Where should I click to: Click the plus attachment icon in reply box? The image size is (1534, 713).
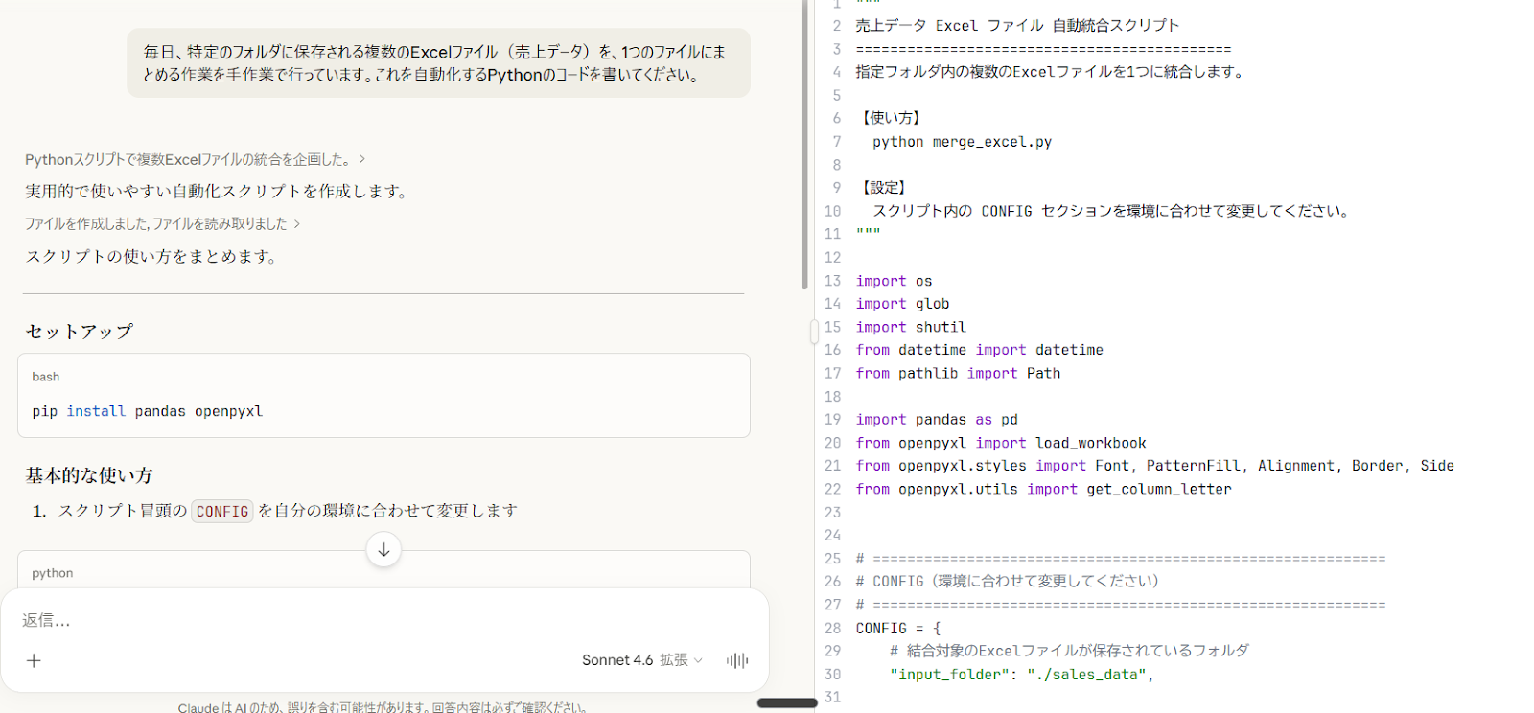coord(34,660)
